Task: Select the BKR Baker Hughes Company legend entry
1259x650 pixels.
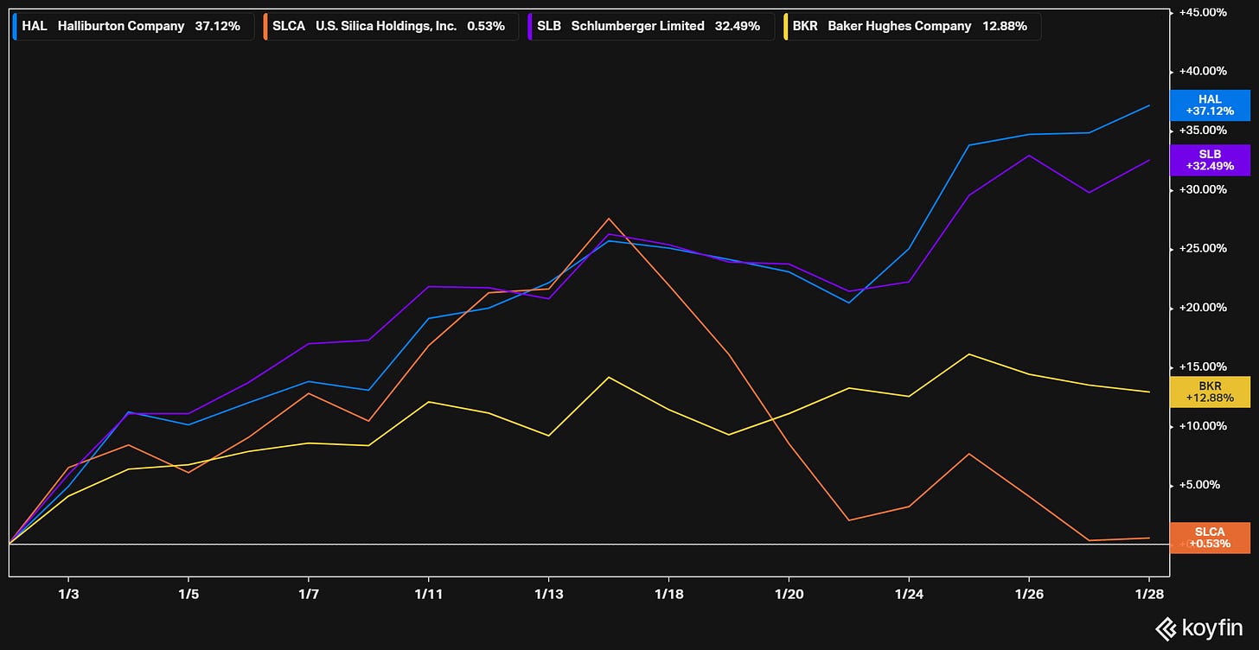Action: (911, 26)
